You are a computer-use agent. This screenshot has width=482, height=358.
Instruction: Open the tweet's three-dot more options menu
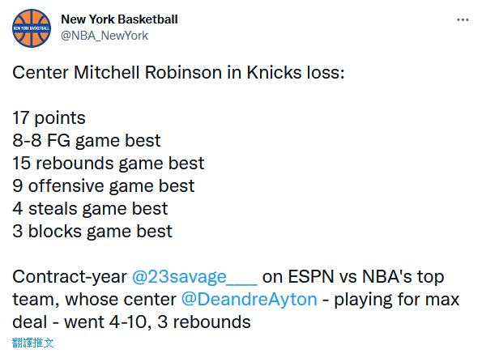click(x=463, y=20)
